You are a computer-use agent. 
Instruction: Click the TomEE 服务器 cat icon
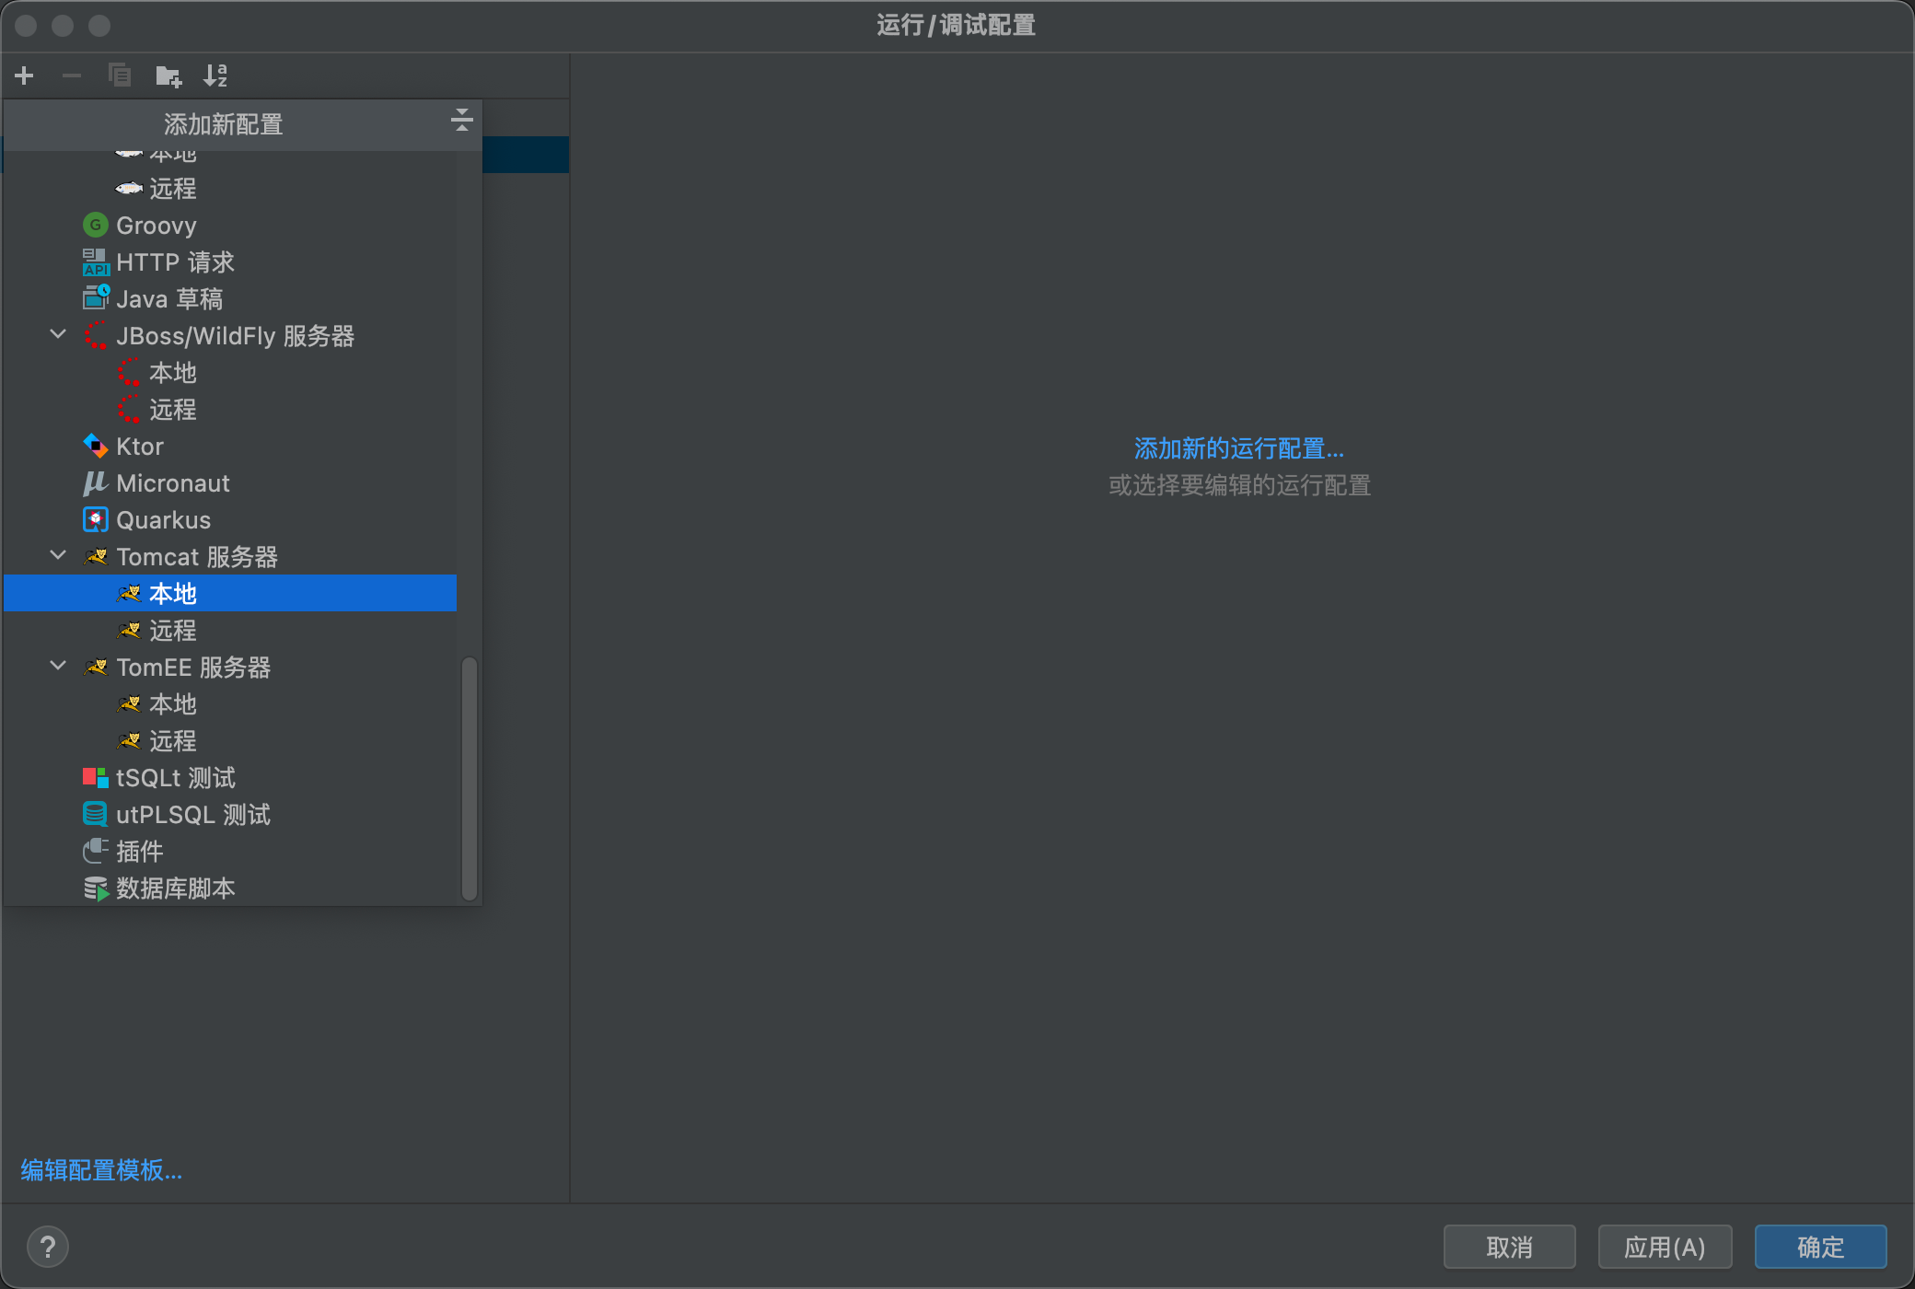tap(96, 667)
